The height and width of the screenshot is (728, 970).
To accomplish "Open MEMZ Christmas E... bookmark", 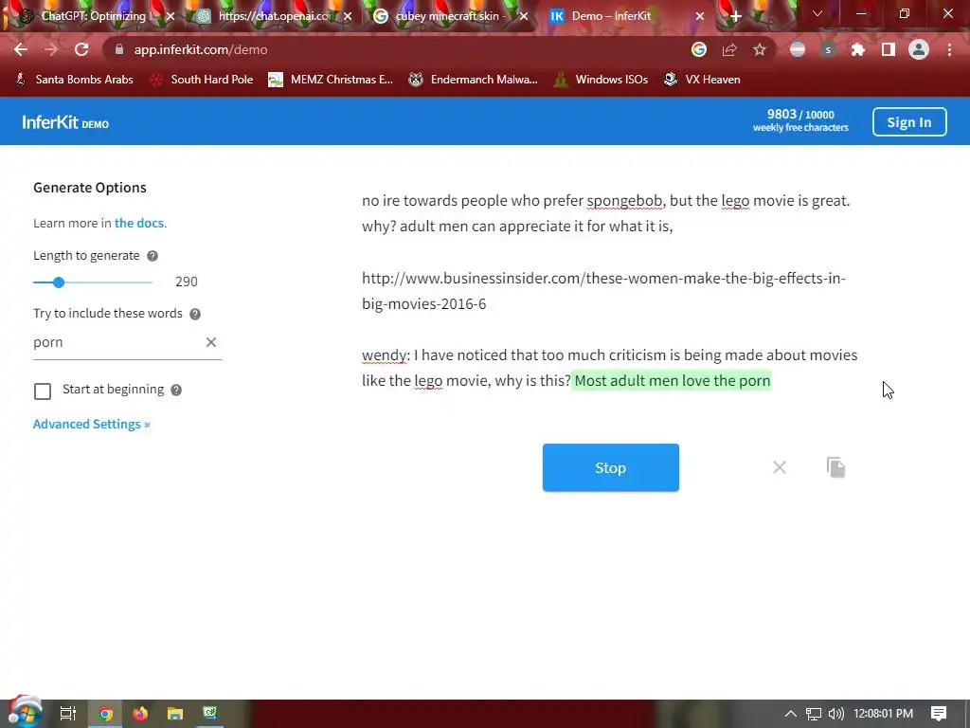I will (331, 80).
